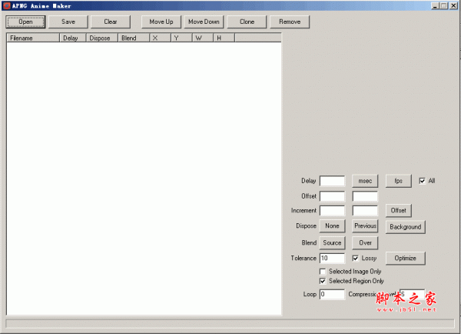Image resolution: width=461 pixels, height=334 pixels.
Task: Click the X column header
Action: pyautogui.click(x=161, y=38)
